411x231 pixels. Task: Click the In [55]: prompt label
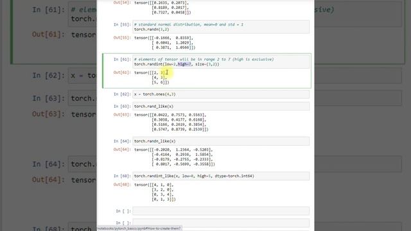[x=122, y=24]
